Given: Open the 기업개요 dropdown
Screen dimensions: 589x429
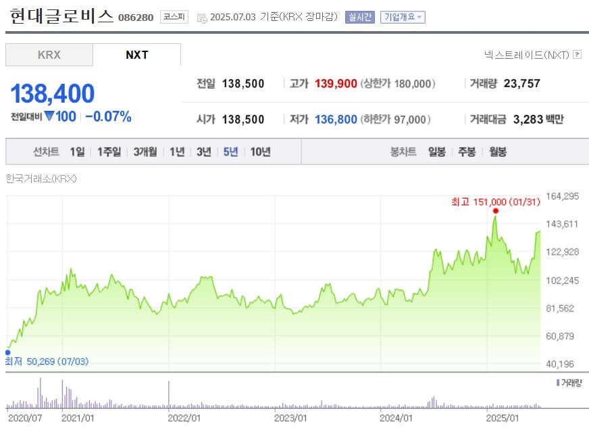Looking at the screenshot, I should pyautogui.click(x=403, y=17).
